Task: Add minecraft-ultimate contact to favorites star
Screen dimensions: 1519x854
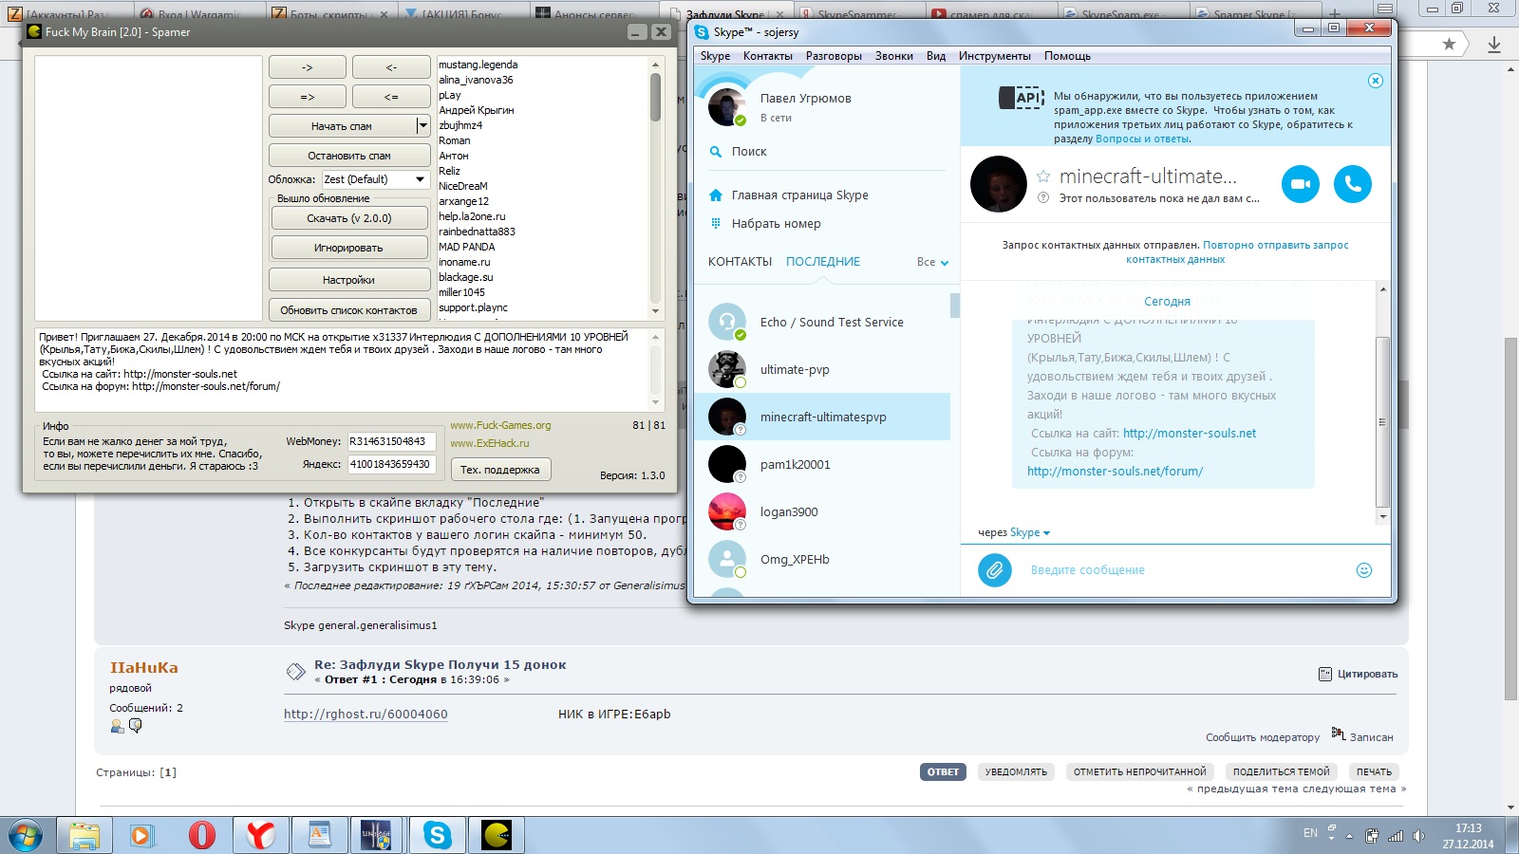Action: click(x=1043, y=176)
